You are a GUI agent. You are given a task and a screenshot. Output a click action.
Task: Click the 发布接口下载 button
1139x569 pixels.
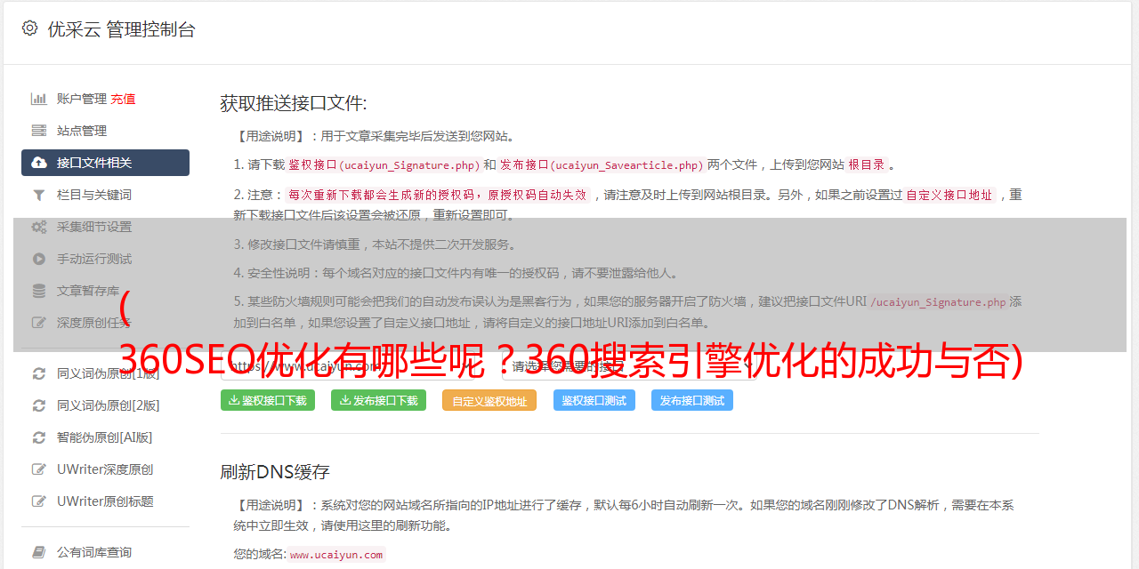378,400
